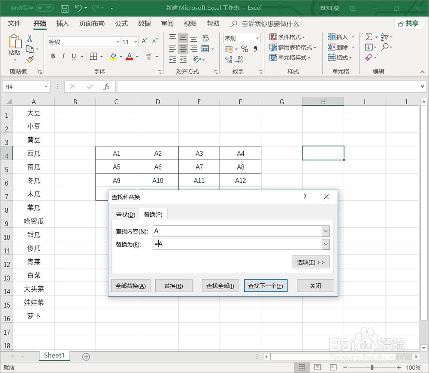Click the Format Painter brush icon
This screenshot has height=373, width=429.
[30, 59]
